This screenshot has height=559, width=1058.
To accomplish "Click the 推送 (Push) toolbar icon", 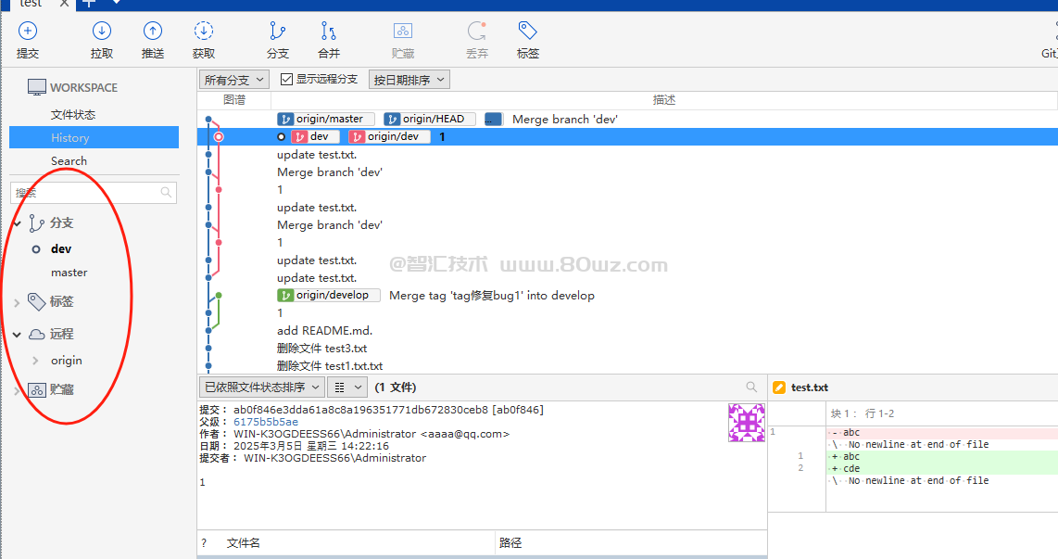I will pos(153,32).
